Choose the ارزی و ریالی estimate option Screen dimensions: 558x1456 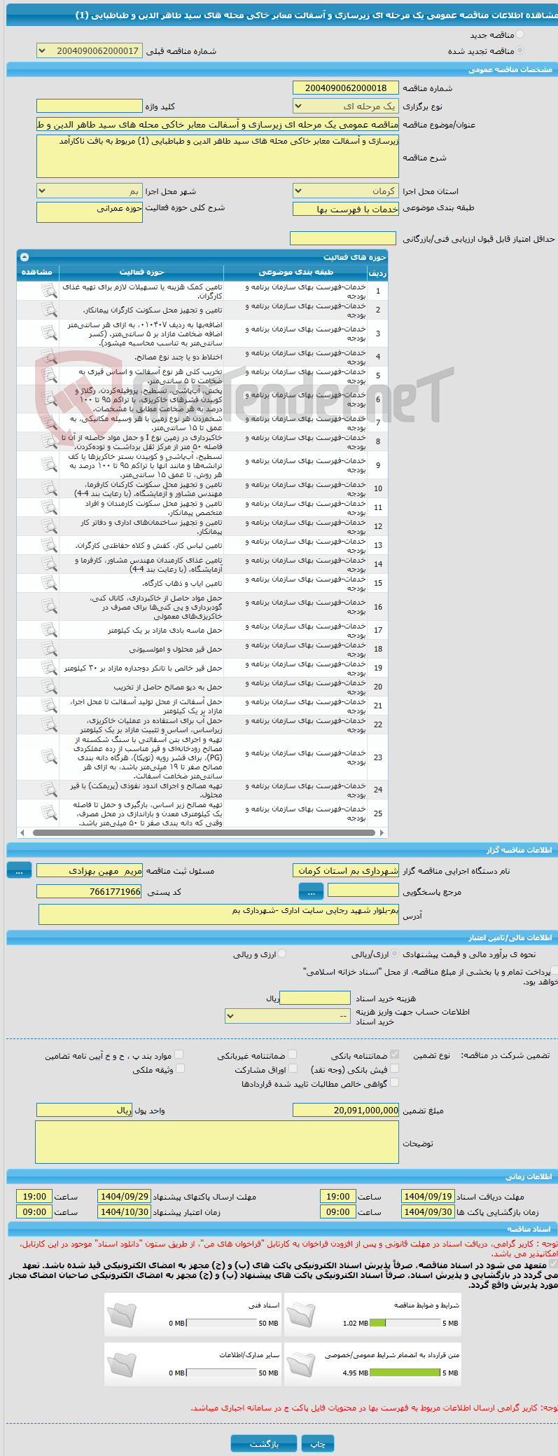tap(281, 954)
